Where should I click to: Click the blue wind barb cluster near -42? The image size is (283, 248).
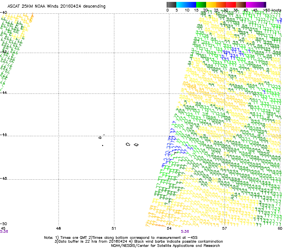pos(232,54)
